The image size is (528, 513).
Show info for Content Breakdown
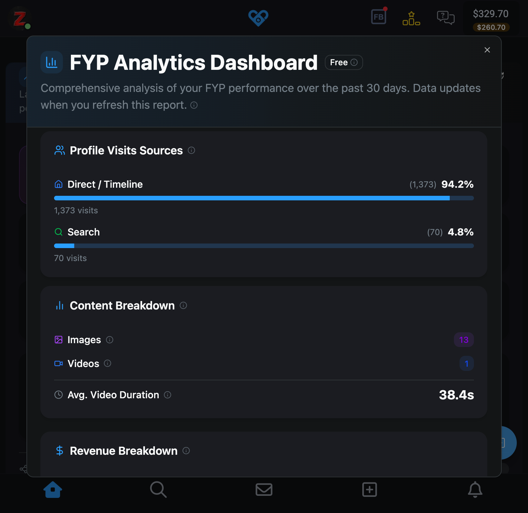coord(183,305)
